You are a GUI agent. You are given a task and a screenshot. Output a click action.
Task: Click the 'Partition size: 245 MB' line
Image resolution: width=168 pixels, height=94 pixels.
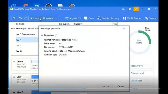click(x=55, y=55)
